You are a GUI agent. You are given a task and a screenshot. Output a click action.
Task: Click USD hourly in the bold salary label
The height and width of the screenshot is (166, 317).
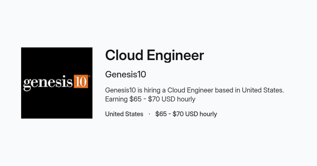201,114
